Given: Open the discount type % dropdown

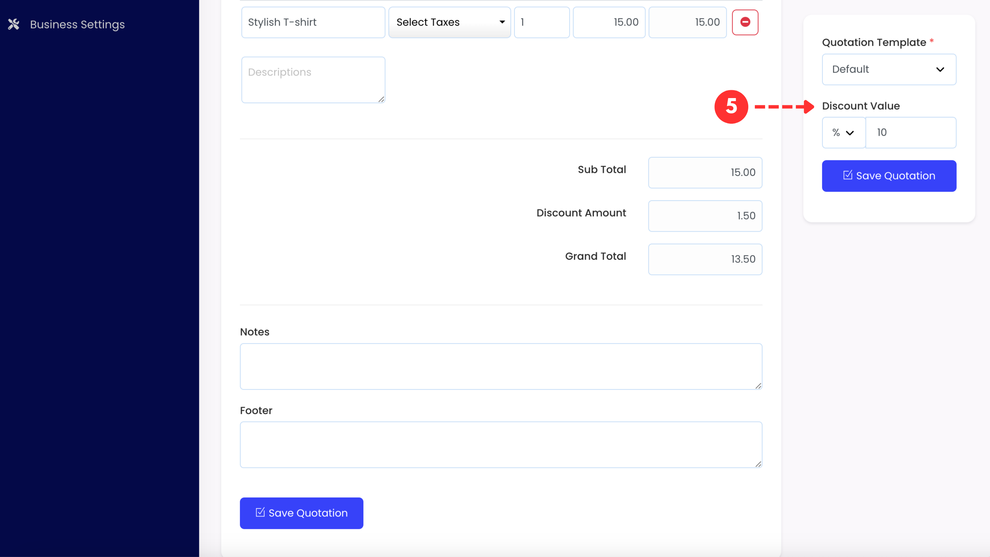Looking at the screenshot, I should tap(844, 133).
